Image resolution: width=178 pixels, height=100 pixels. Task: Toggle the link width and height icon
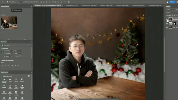[2, 52]
